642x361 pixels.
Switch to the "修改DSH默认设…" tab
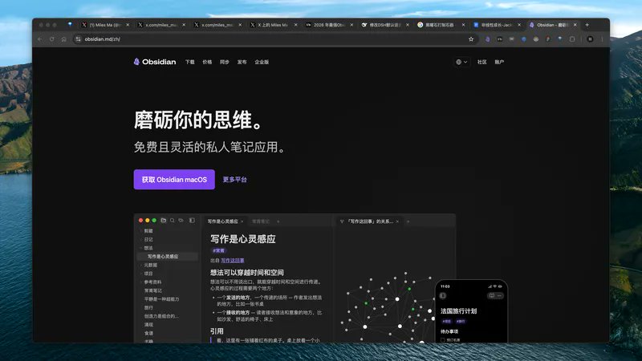click(384, 25)
